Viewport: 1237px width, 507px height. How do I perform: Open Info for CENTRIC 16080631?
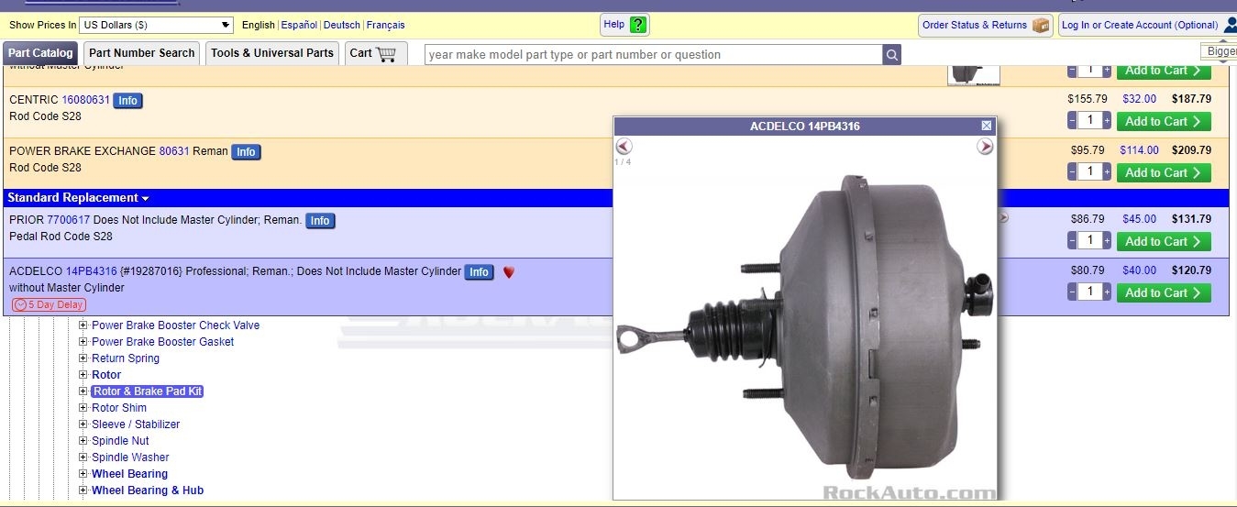tap(128, 101)
